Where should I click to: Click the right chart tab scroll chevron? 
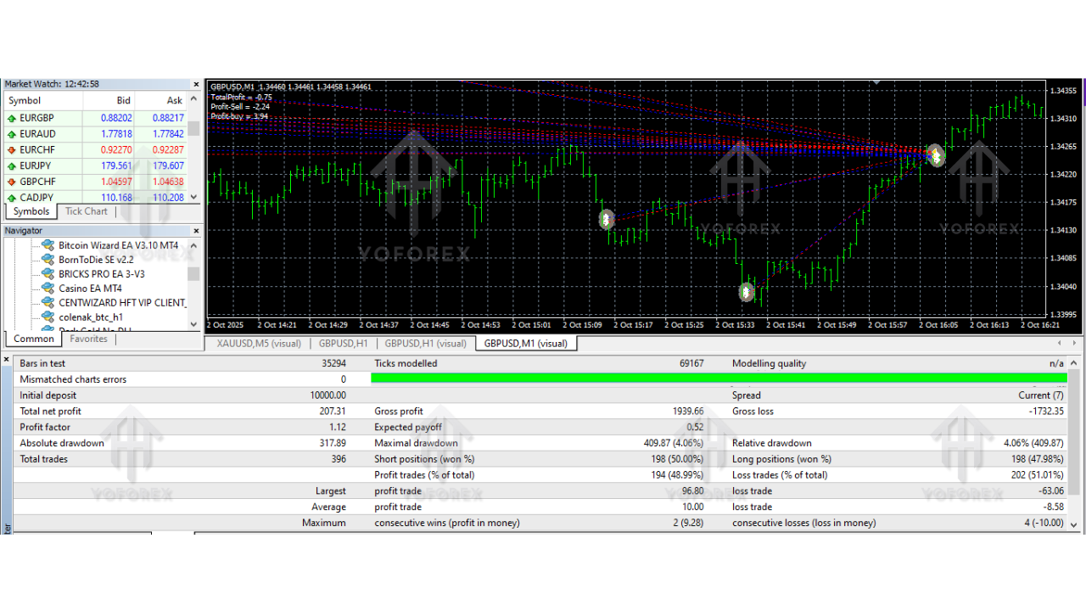pos(1074,343)
